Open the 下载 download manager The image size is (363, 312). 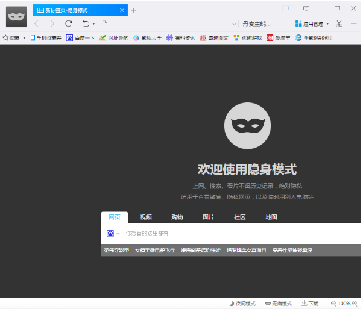pyautogui.click(x=310, y=304)
